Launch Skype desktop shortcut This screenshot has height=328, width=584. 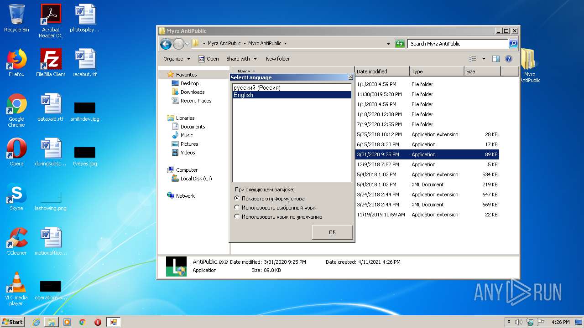tap(16, 197)
